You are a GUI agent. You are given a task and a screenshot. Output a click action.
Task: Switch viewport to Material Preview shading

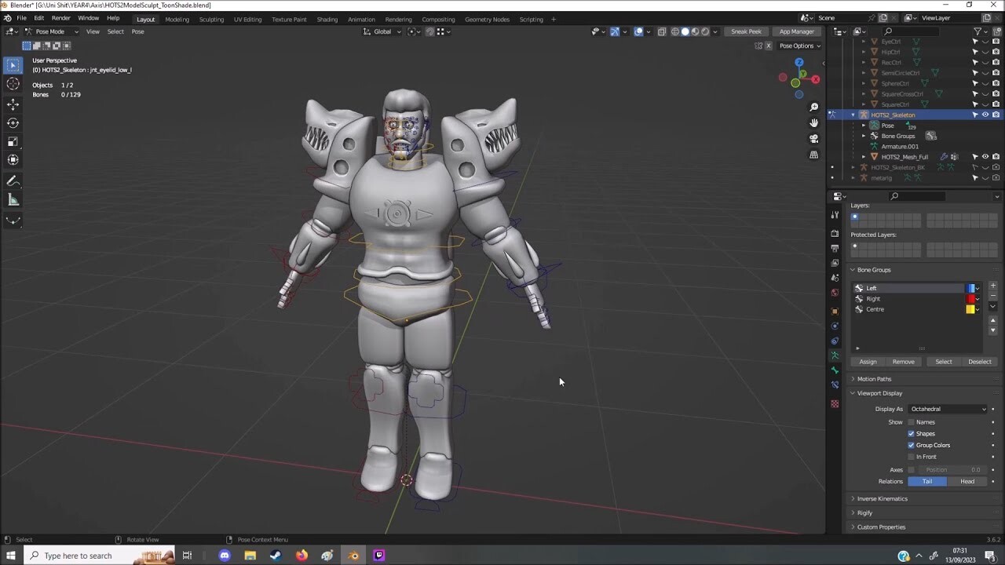694,31
